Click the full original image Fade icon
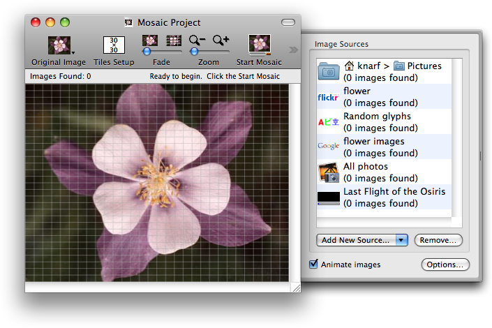 [150, 40]
